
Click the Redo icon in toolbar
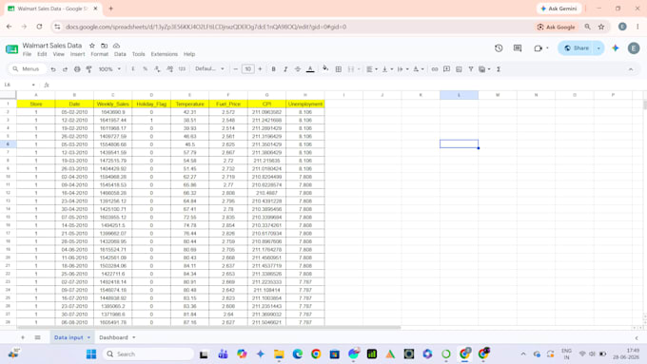tap(66, 69)
